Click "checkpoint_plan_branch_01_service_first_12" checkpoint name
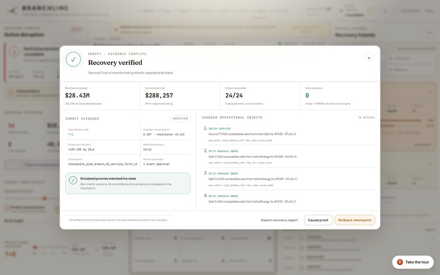Image resolution: width=440 pixels, height=275 pixels. point(103,164)
